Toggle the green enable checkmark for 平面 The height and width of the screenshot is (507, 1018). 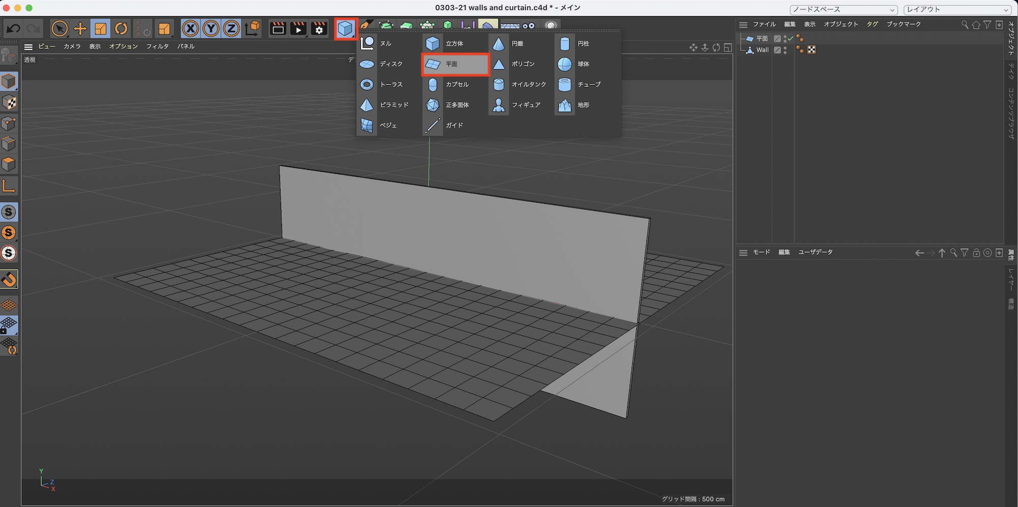(790, 39)
